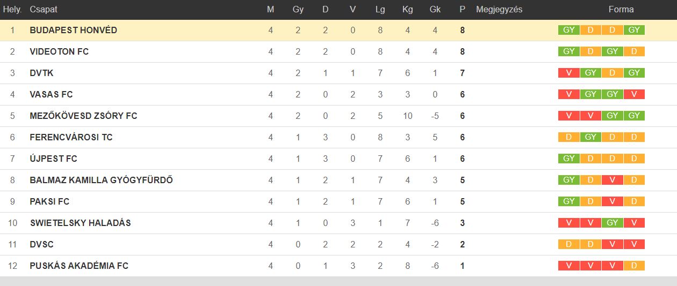Image resolution: width=677 pixels, height=286 pixels.
Task: Click DVTK's red V form badge
Action: pos(568,73)
